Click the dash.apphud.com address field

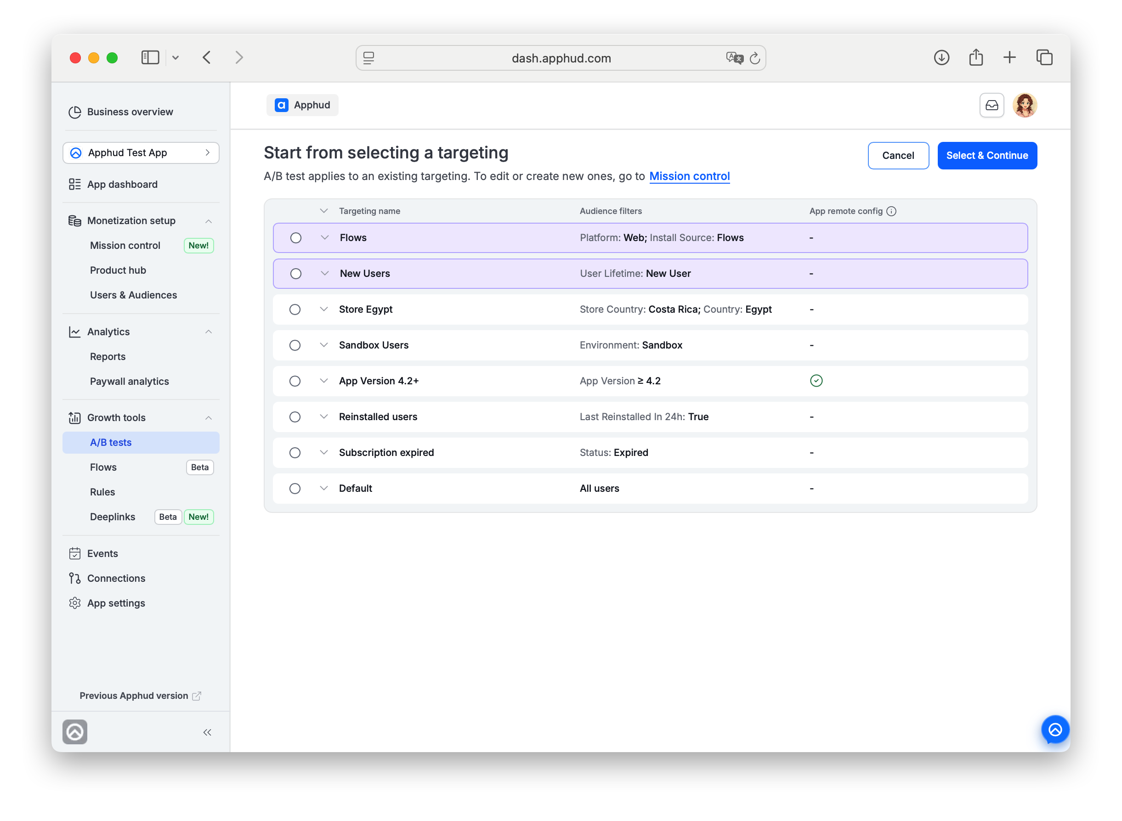[x=561, y=58]
